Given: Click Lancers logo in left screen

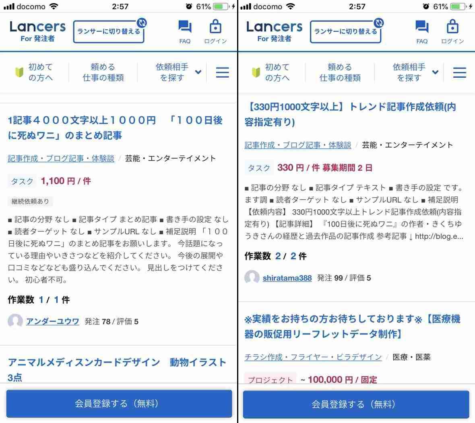Looking at the screenshot, I should tap(37, 31).
